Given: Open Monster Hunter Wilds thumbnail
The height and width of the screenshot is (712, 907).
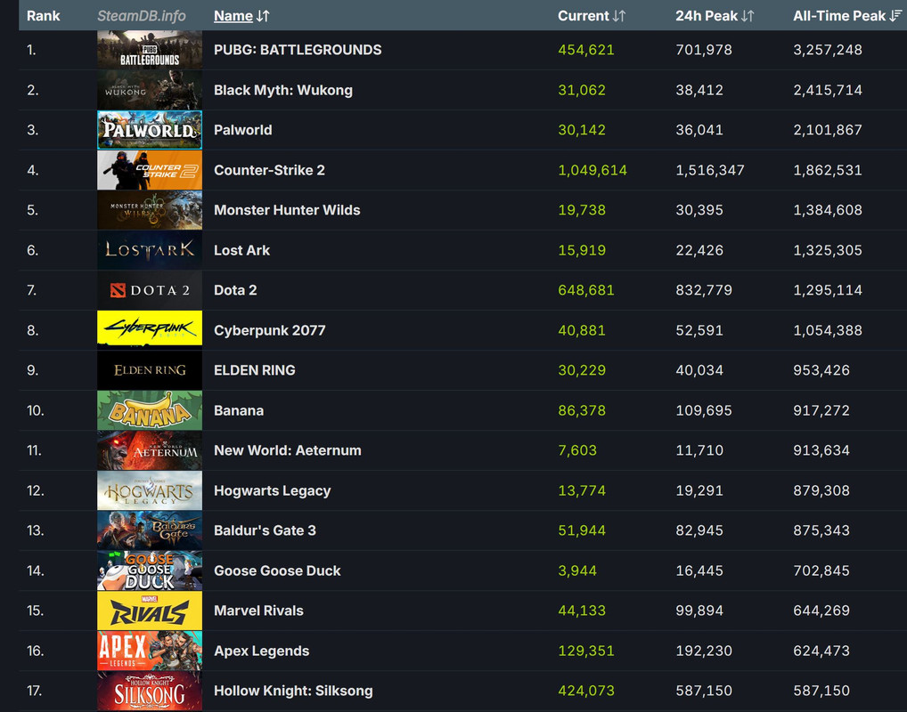Looking at the screenshot, I should point(150,210).
